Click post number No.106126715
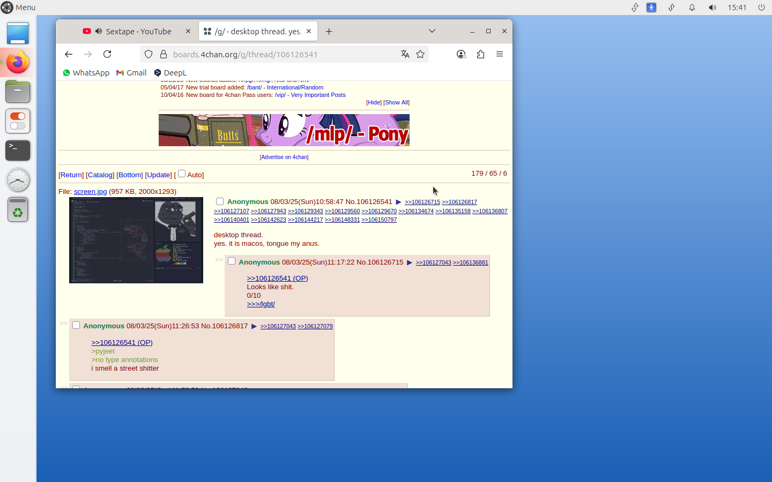The width and height of the screenshot is (772, 482). 385,262
